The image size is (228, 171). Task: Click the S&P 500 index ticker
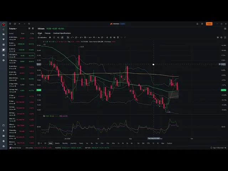97,148
